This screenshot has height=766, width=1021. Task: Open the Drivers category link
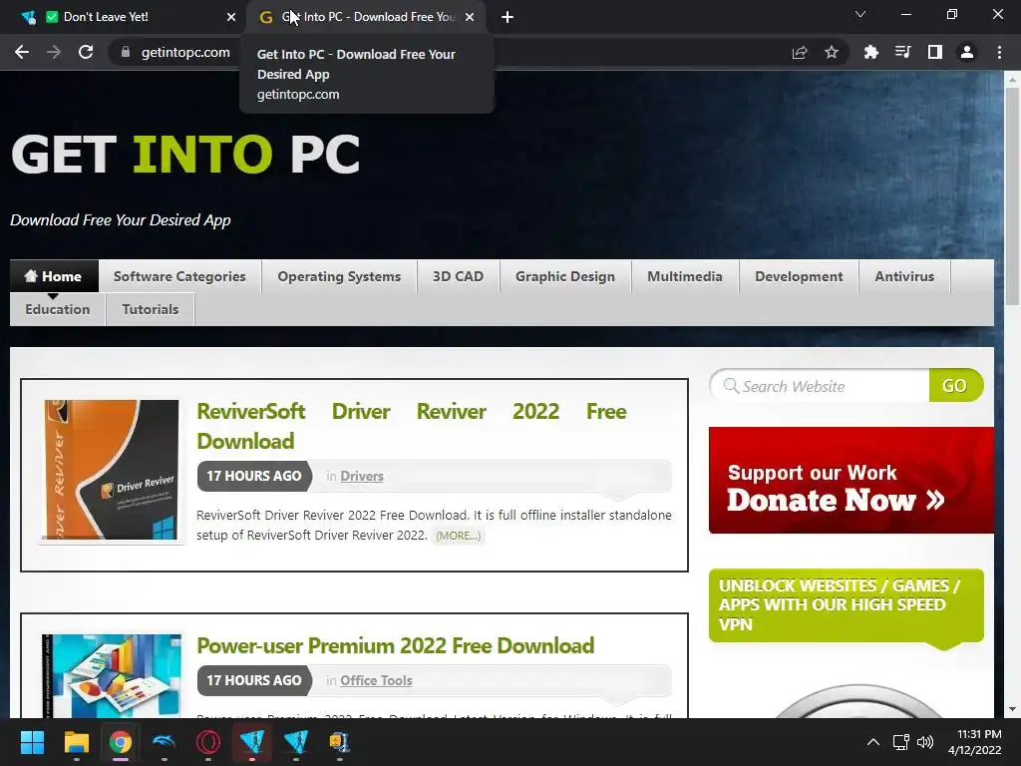coord(361,476)
